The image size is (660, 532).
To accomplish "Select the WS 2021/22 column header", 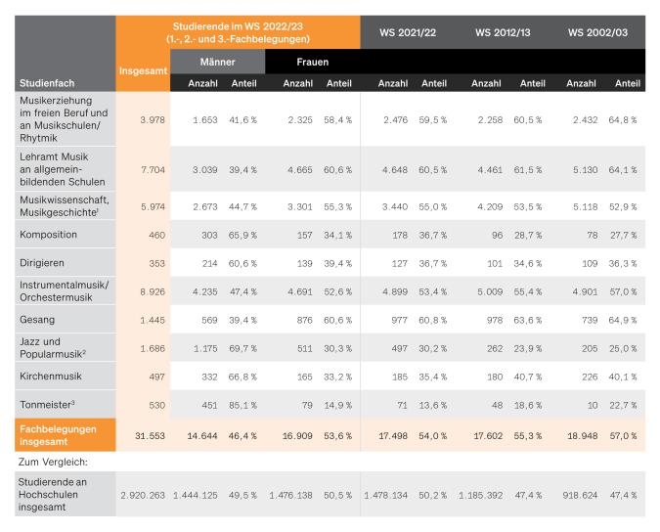I will pos(408,32).
